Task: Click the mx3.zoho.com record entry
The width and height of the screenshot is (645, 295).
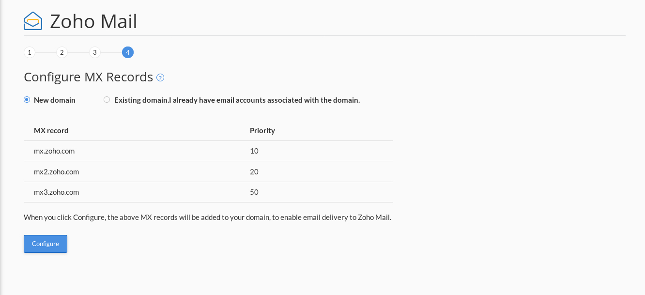Action: [x=56, y=192]
